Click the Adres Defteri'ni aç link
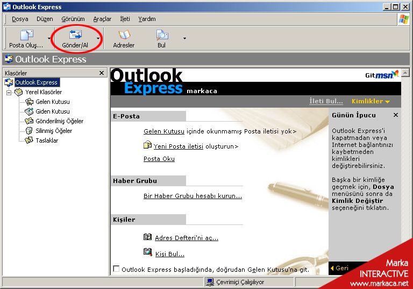The width and height of the screenshot is (413, 289). pos(187,238)
